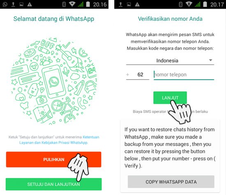Screen dimensions: 226x195
Task: Open Kebijakan Privasi WhatsApp link
Action: [x=65, y=143]
